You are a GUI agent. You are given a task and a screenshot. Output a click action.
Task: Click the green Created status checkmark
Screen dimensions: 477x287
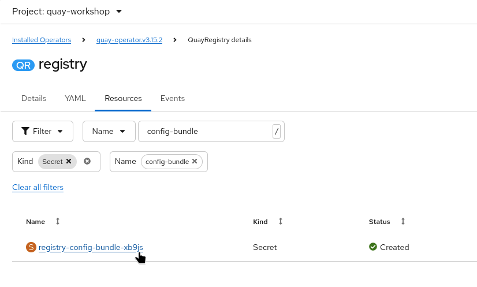[373, 247]
